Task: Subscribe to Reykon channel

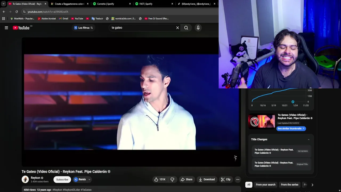Action: tap(62, 179)
